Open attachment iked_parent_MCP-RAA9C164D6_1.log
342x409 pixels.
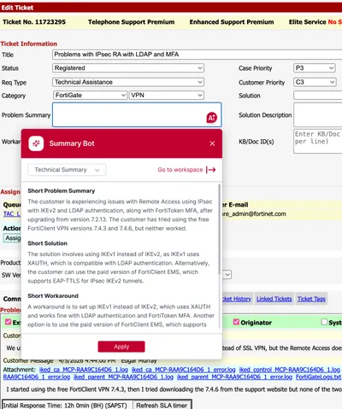coord(123,377)
